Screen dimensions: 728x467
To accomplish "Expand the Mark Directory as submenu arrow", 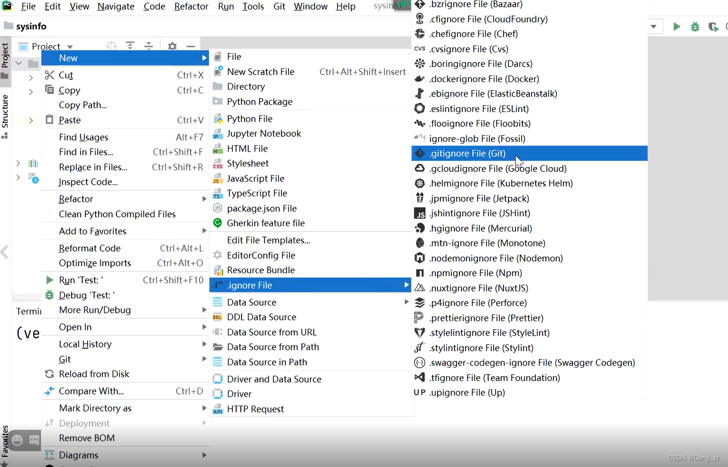I will [x=204, y=408].
